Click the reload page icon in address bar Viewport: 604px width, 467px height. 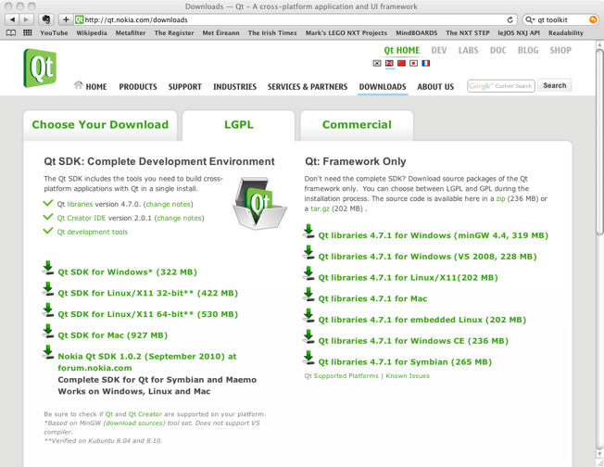click(510, 19)
